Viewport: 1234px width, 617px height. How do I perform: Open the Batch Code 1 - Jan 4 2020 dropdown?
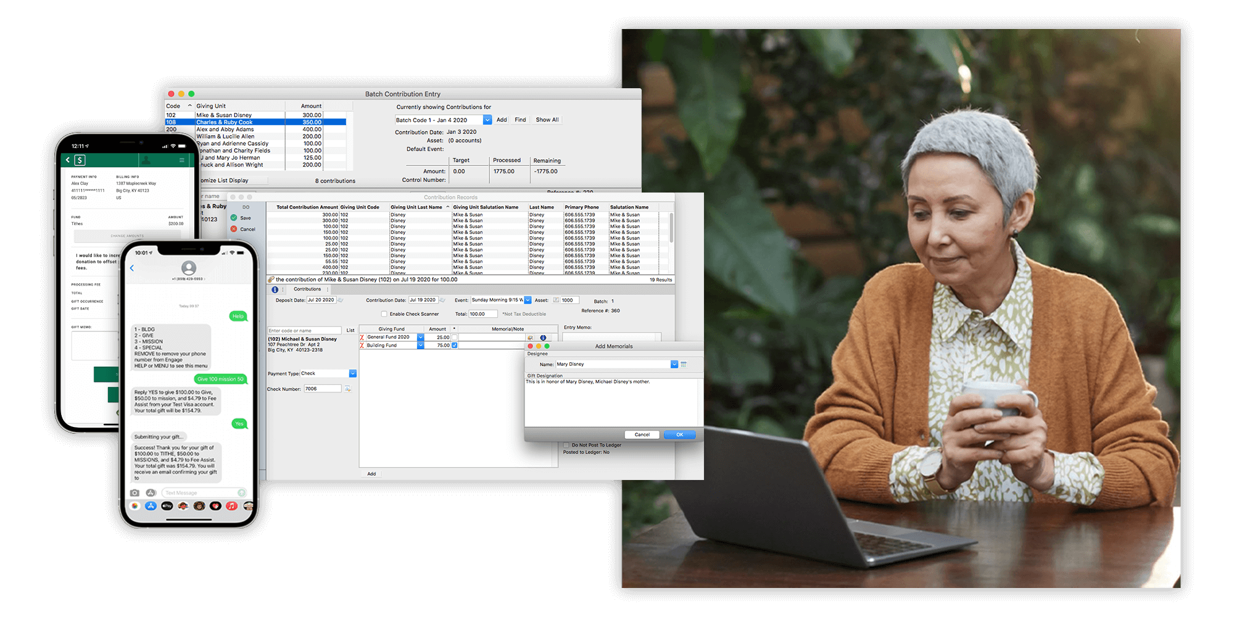487,120
